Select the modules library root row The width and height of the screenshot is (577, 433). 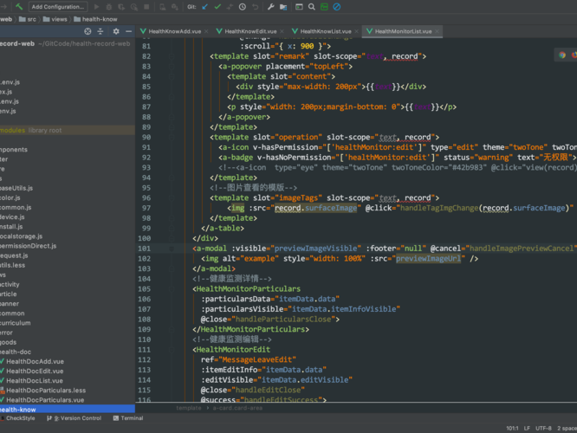[x=68, y=130]
